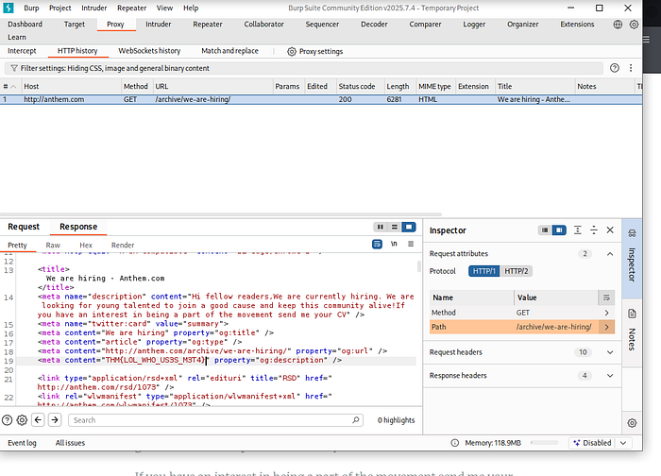The height and width of the screenshot is (476, 661).
Task: Open the Burp menu
Action: (31, 8)
